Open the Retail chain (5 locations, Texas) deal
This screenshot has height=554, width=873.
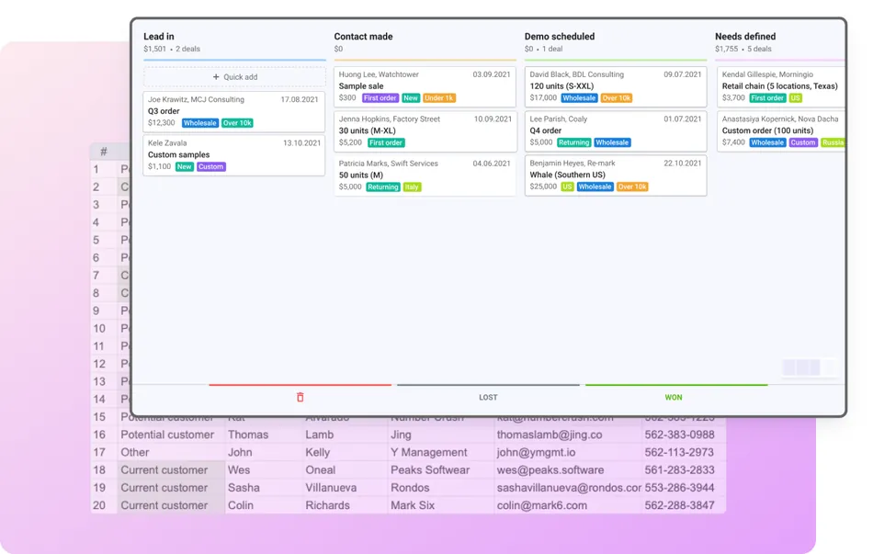(x=780, y=86)
